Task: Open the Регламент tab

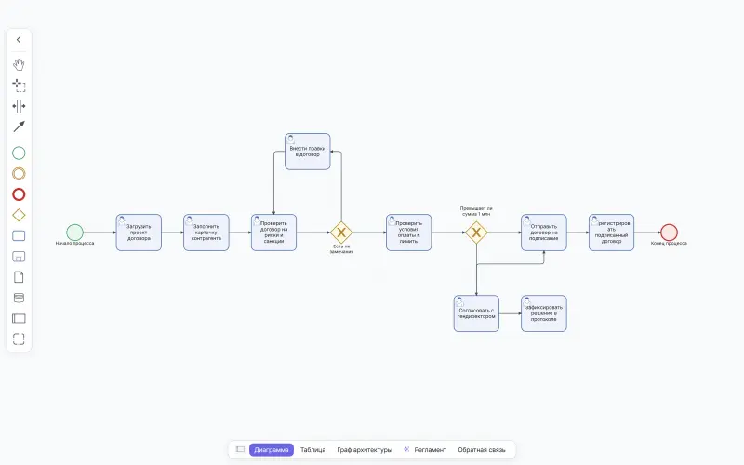Action: [430, 450]
